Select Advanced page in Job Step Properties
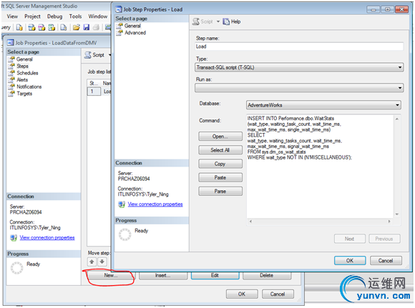The width and height of the screenshot is (415, 308). click(135, 33)
